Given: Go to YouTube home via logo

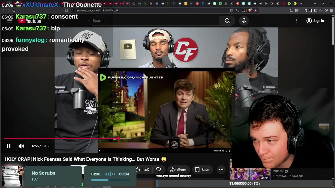Looking at the screenshot, I should (x=30, y=21).
